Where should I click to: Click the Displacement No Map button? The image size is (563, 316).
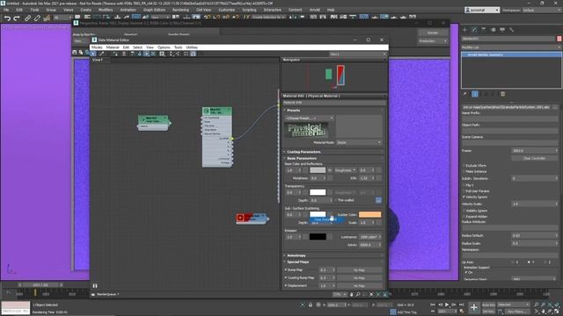tap(359, 285)
